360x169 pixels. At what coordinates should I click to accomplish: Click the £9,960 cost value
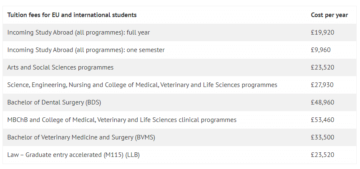[x=320, y=50]
